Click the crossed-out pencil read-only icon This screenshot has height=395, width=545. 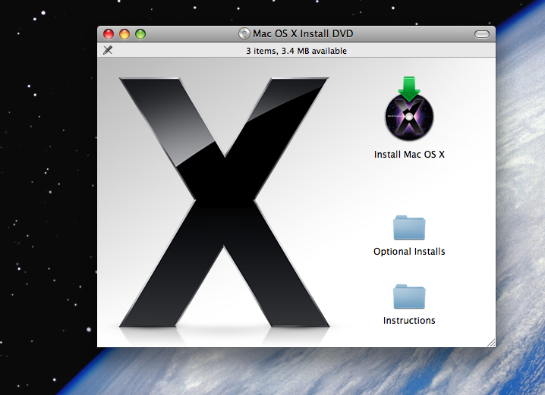tap(108, 50)
